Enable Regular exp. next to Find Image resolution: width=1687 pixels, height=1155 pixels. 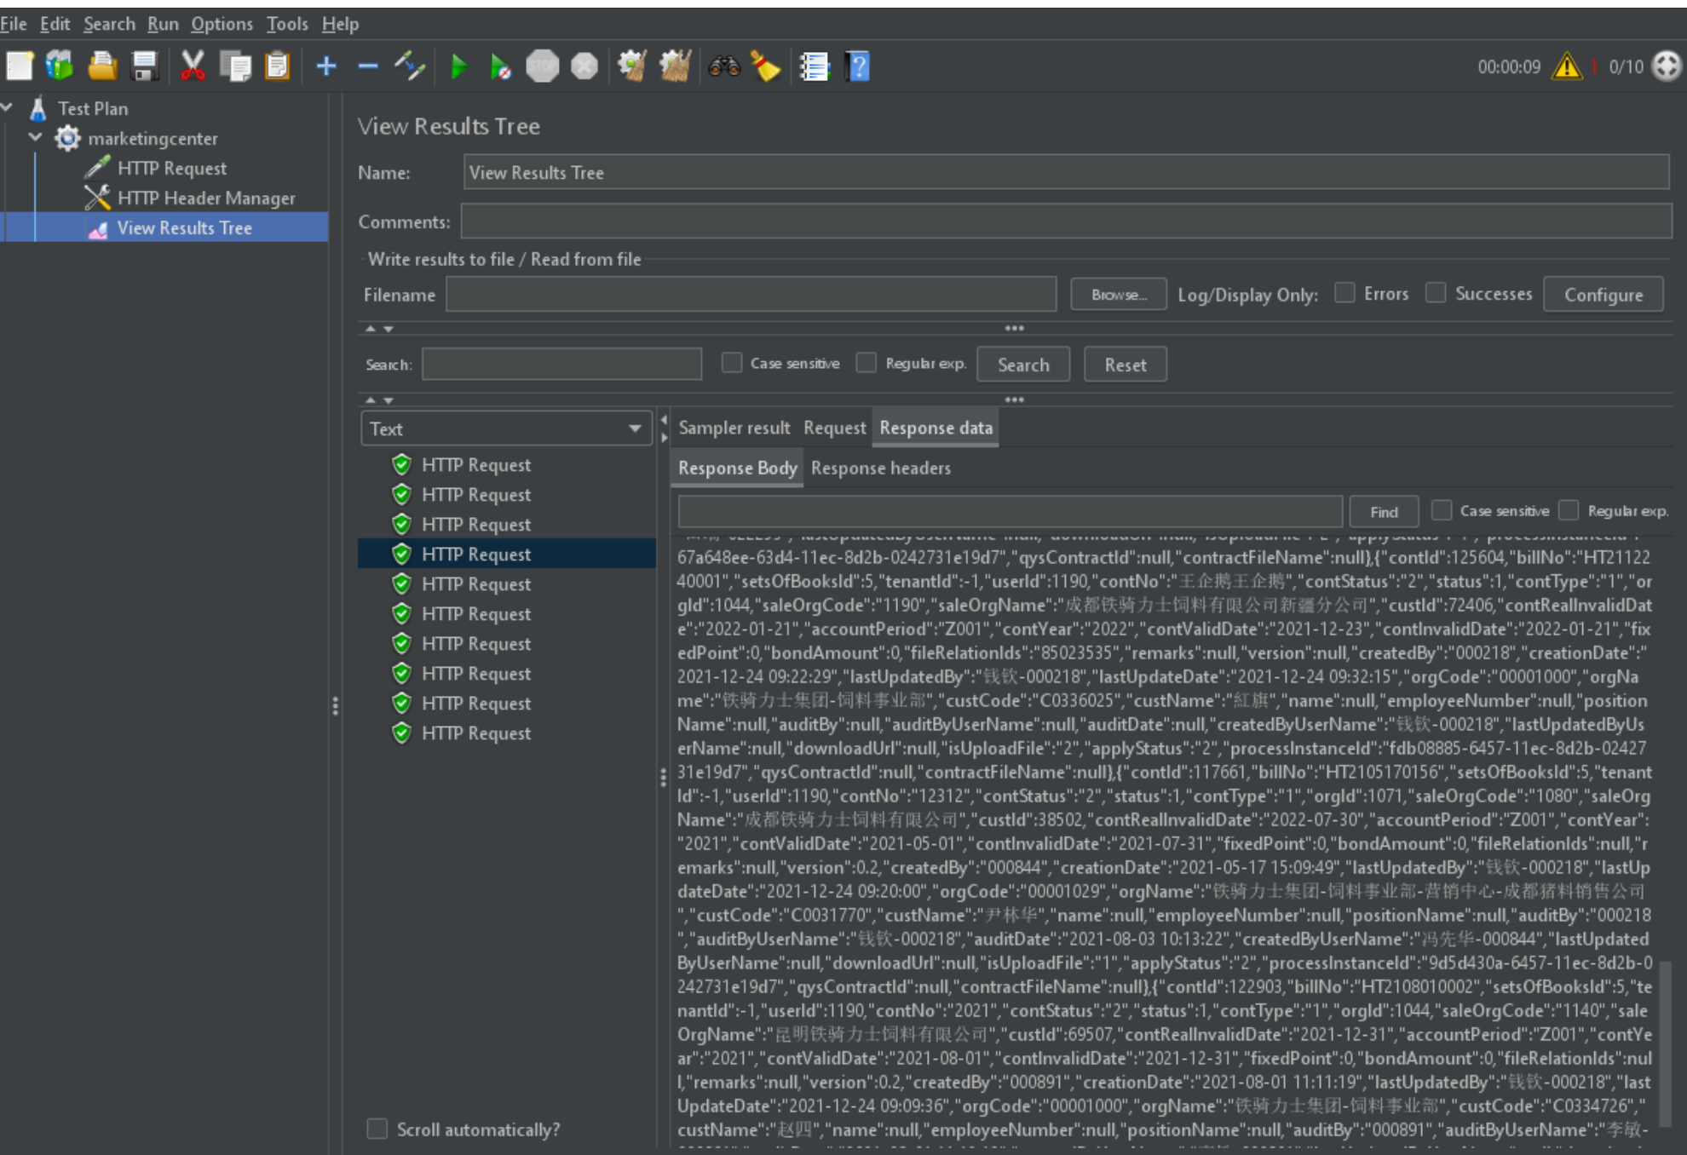tap(1569, 510)
